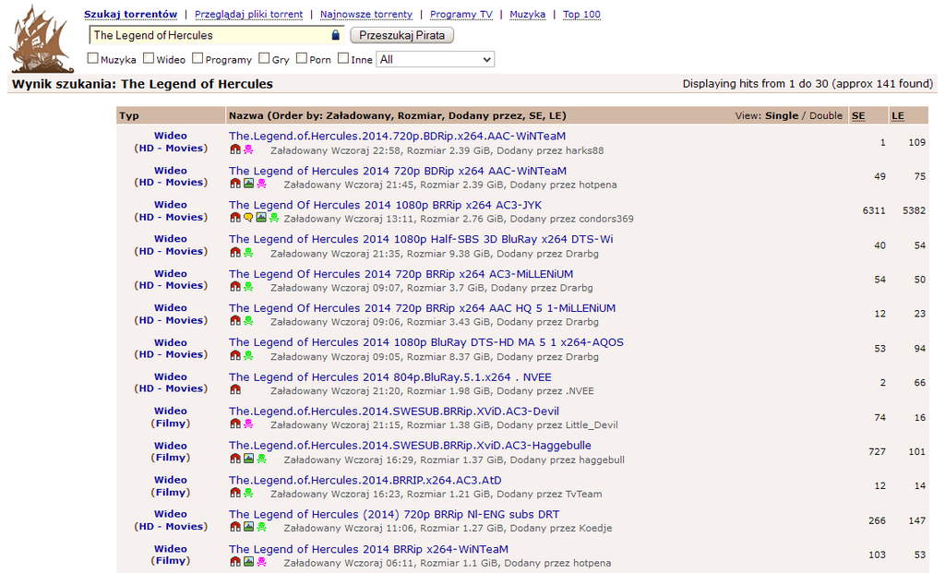
Task: Click the magnet icon on the NVEE 804p BluRay torrent
Action: [235, 389]
